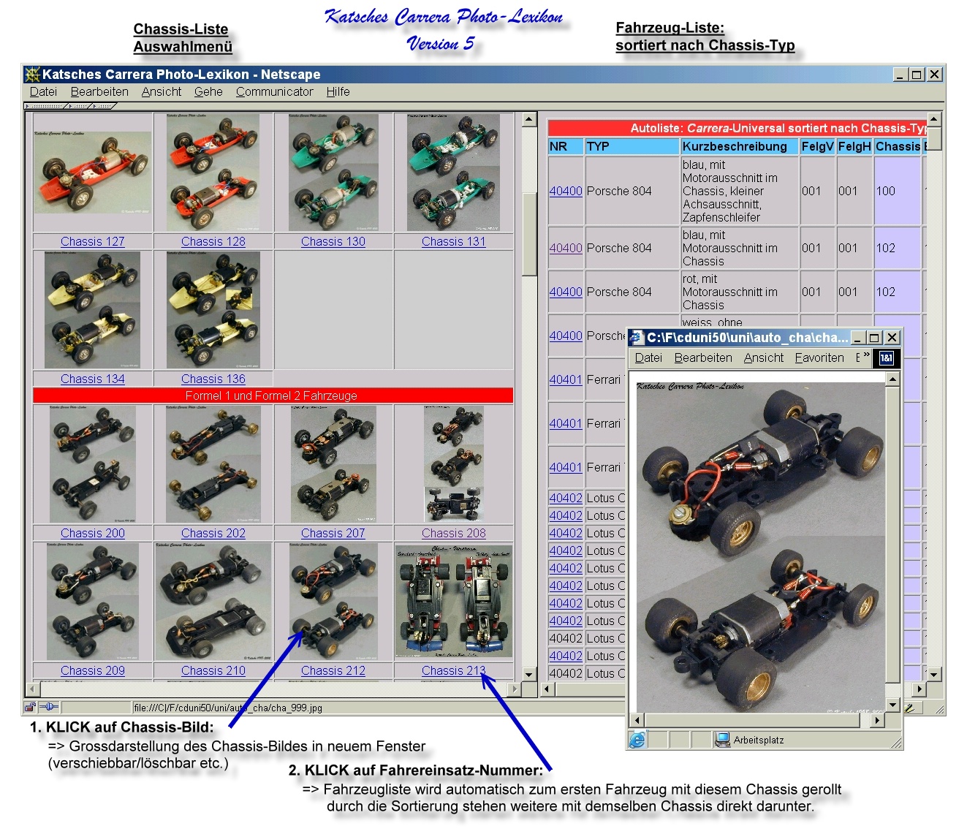Click the online/offline connection plug icon

click(48, 707)
